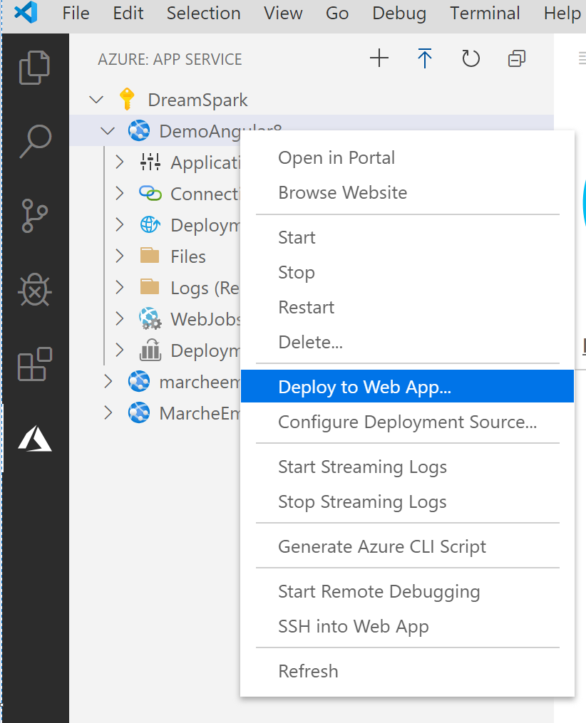The width and height of the screenshot is (586, 723).
Task: Open the Edit menu
Action: click(128, 13)
